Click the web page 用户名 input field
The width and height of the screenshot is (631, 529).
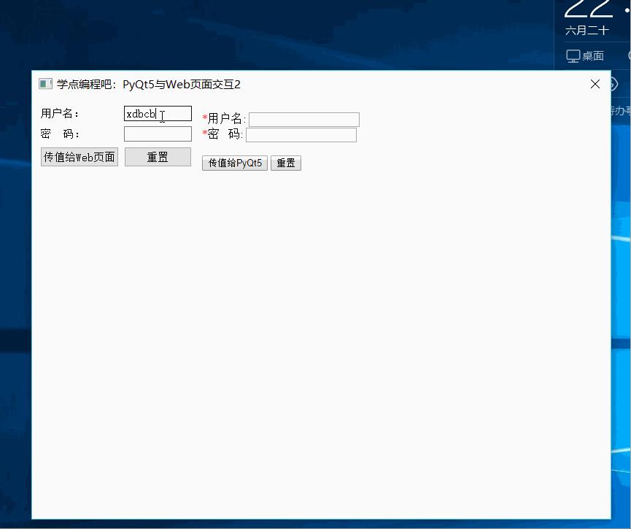click(303, 119)
